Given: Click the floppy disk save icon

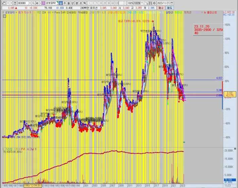Looking at the screenshot, I should [x=150, y=3].
